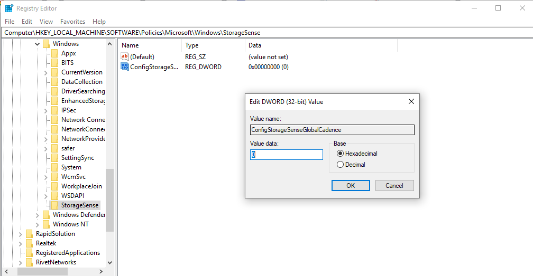The width and height of the screenshot is (533, 276).
Task: Click the REG_DWORD type cell
Action: coord(203,67)
